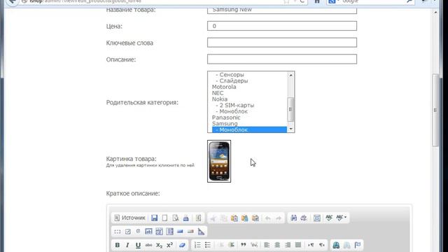The height and width of the screenshot is (252, 448).
Task: Toggle the bulleted list button
Action: click(x=208, y=245)
